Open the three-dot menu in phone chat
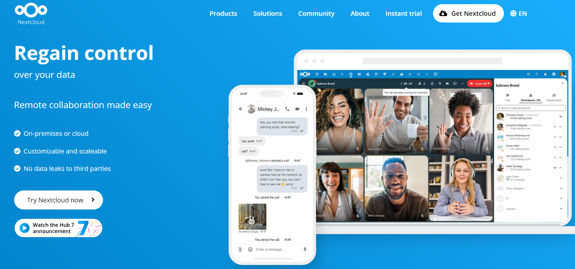 [306, 109]
